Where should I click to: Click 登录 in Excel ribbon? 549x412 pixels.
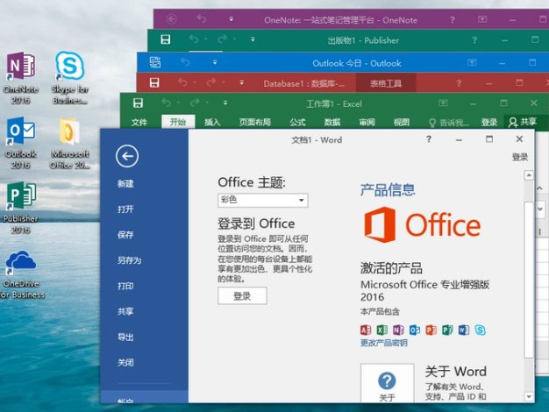(x=488, y=122)
